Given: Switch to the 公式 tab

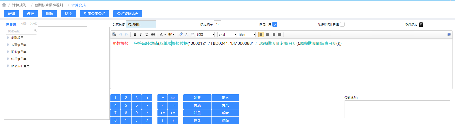Looking at the screenshot, I should tap(33, 24).
